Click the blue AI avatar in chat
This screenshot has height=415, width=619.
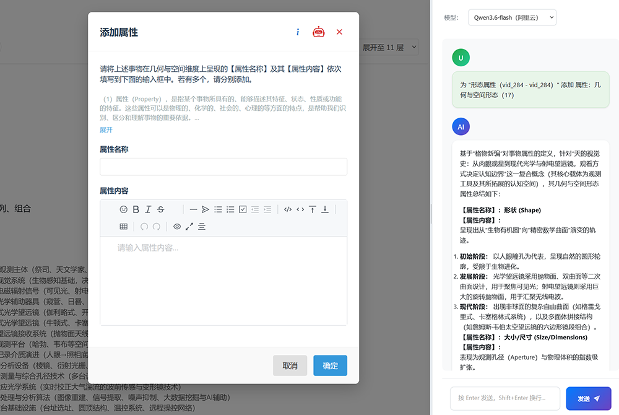tap(461, 127)
